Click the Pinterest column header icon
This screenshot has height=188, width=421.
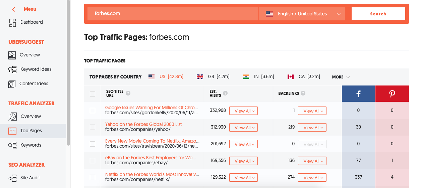click(x=392, y=94)
